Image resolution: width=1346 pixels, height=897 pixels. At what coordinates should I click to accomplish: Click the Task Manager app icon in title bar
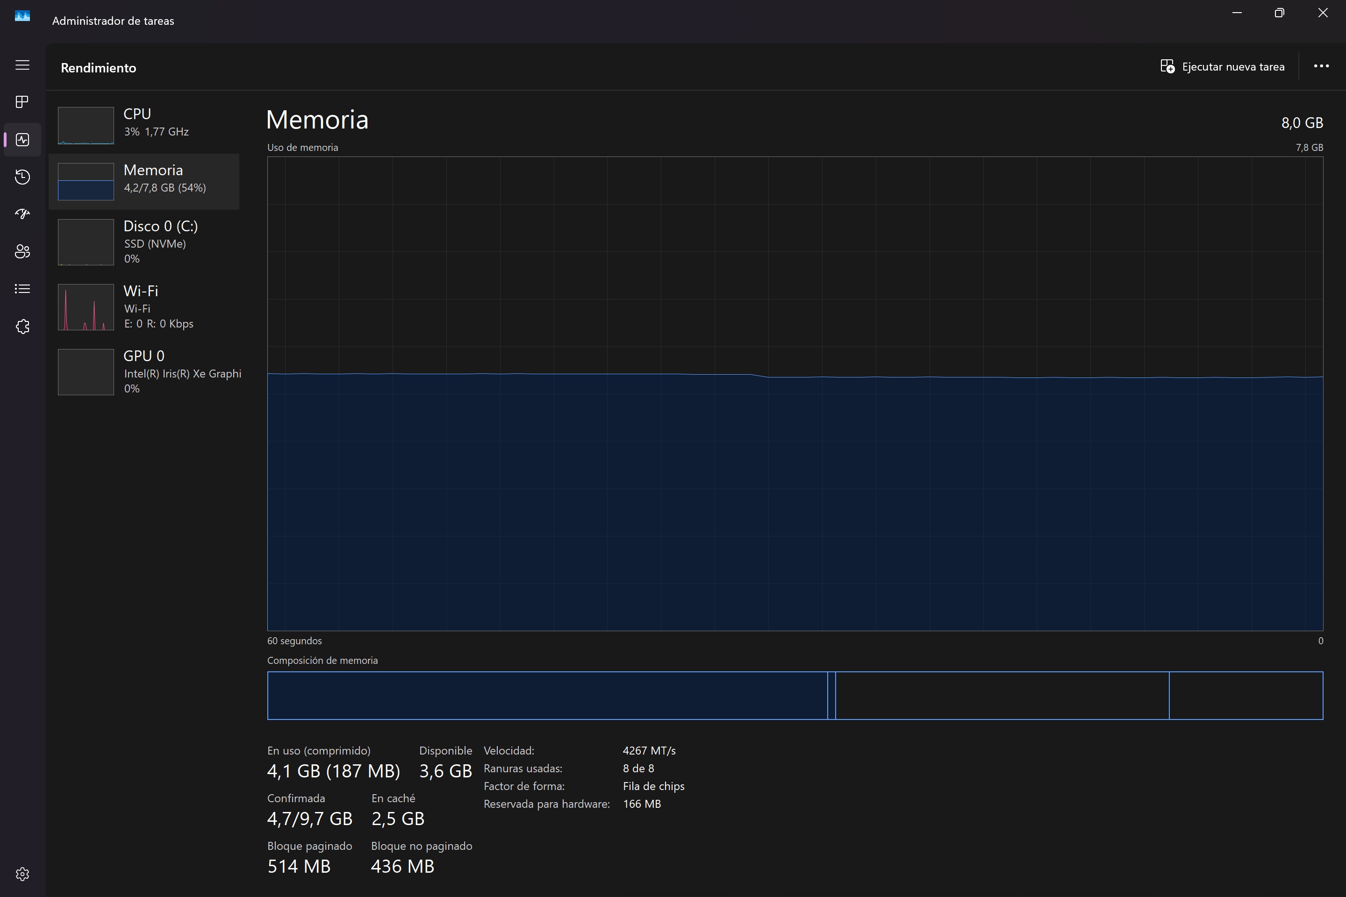click(22, 16)
